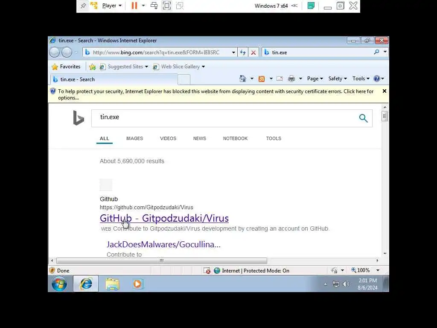Expand the address bar dropdown arrow
The image size is (437, 328).
[x=233, y=53]
